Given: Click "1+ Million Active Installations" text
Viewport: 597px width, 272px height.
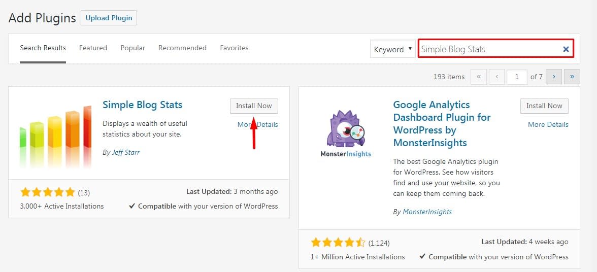Looking at the screenshot, I should point(358,257).
